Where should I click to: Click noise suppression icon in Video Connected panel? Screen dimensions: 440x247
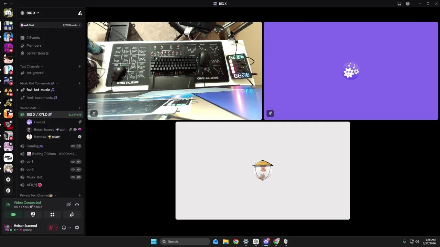[69, 204]
